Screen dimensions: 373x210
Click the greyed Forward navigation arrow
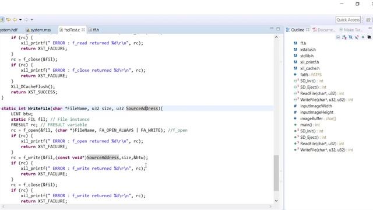tap(26, 20)
